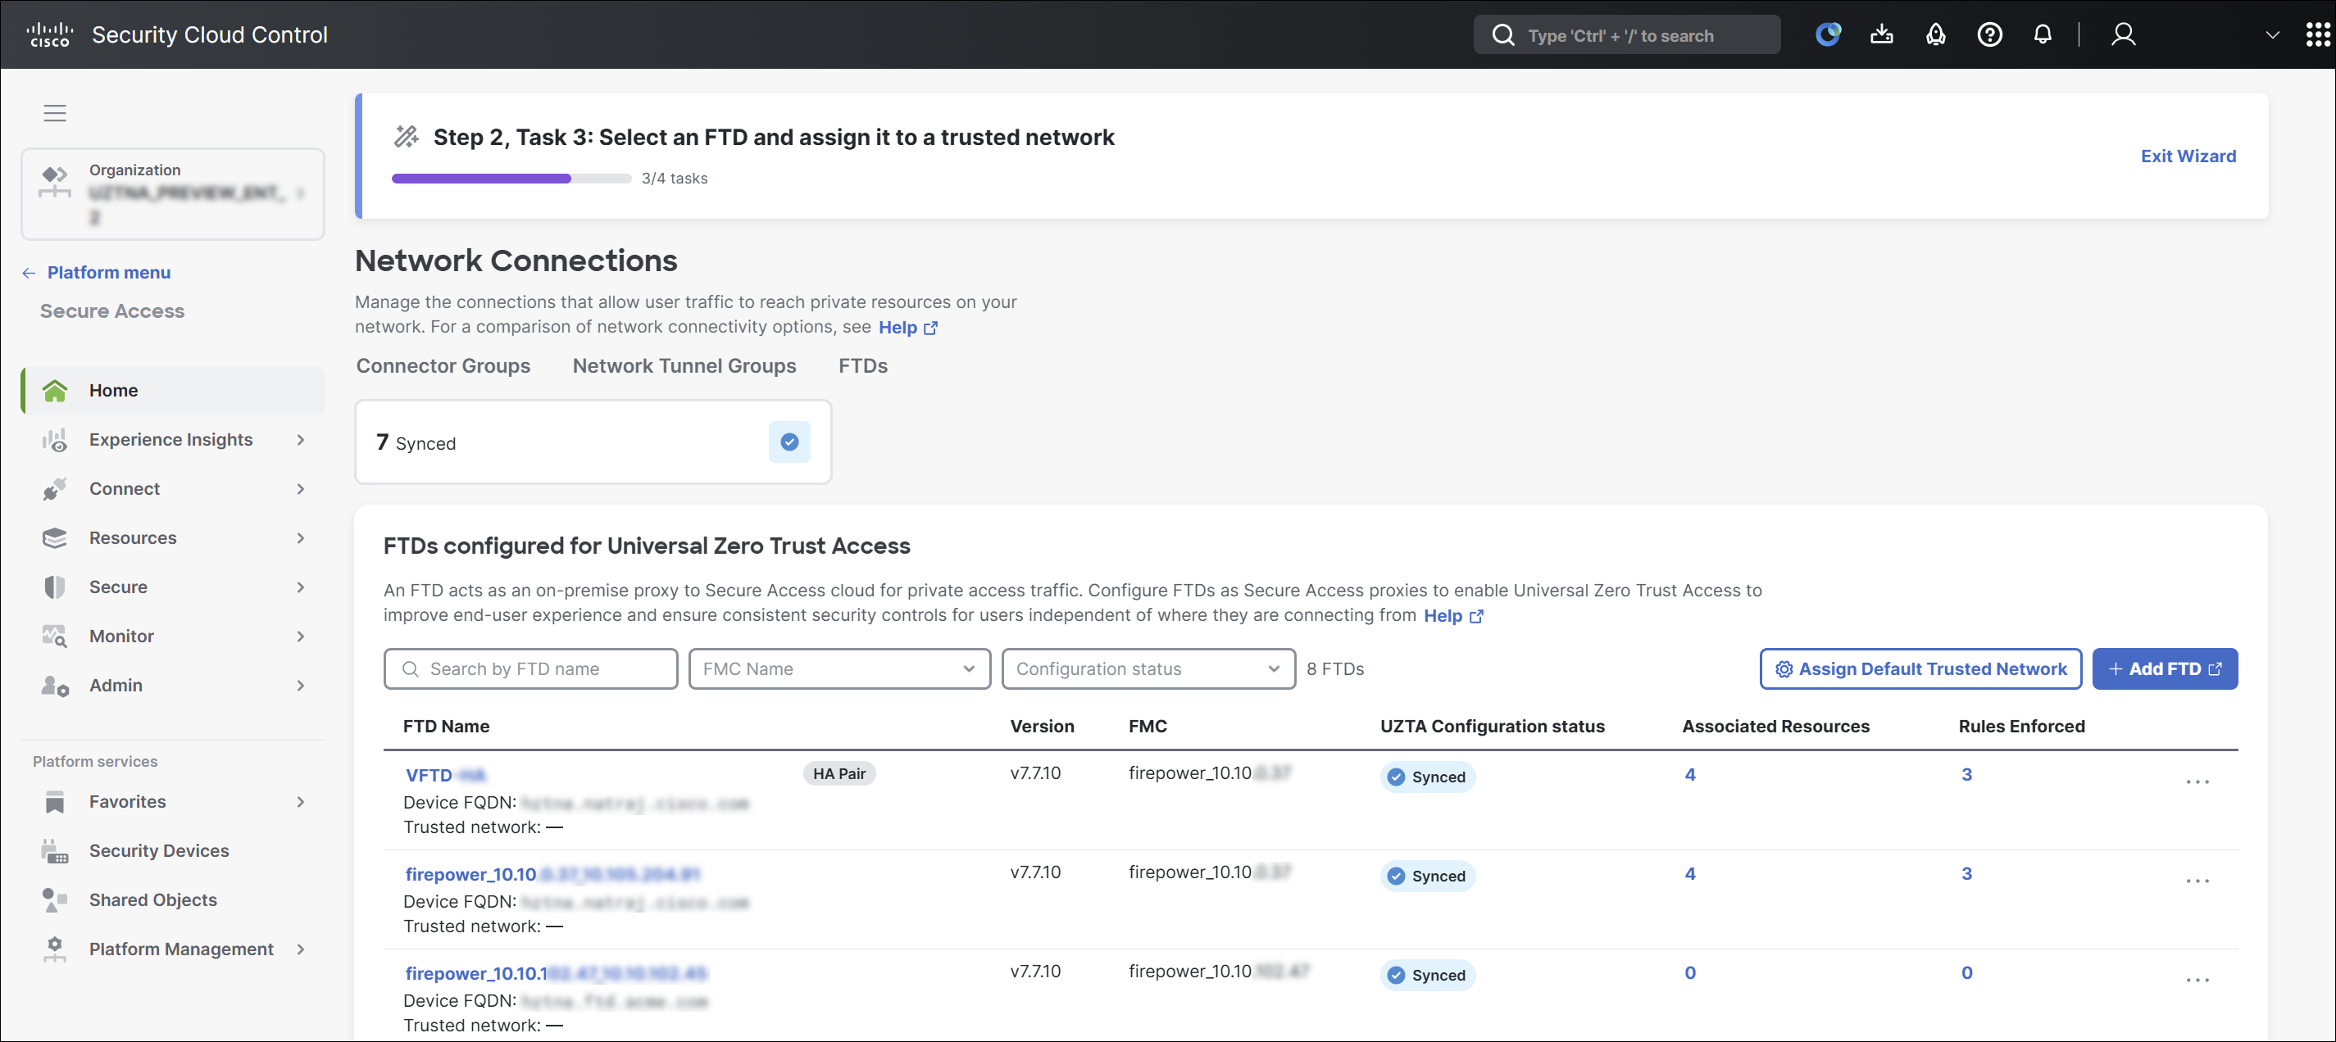The width and height of the screenshot is (2336, 1042).
Task: Select Home in the sidebar
Action: [x=172, y=391]
